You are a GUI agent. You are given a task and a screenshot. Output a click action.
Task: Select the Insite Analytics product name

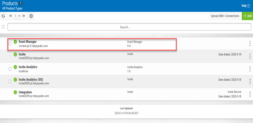click(28, 67)
